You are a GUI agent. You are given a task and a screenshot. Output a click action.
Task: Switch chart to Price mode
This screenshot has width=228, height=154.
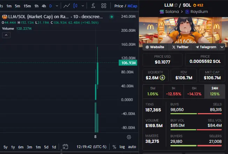click(x=119, y=6)
